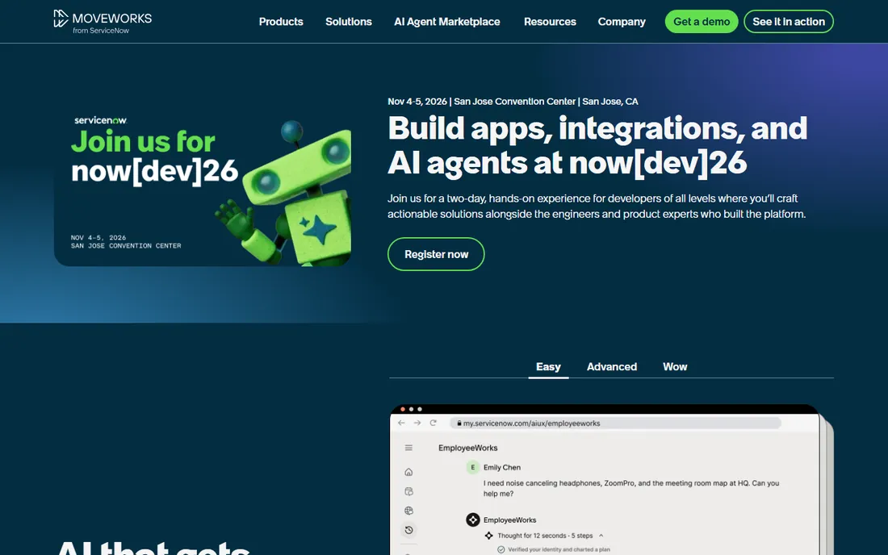Click the Moveworks logo in header
888x555 pixels.
pyautogui.click(x=103, y=22)
